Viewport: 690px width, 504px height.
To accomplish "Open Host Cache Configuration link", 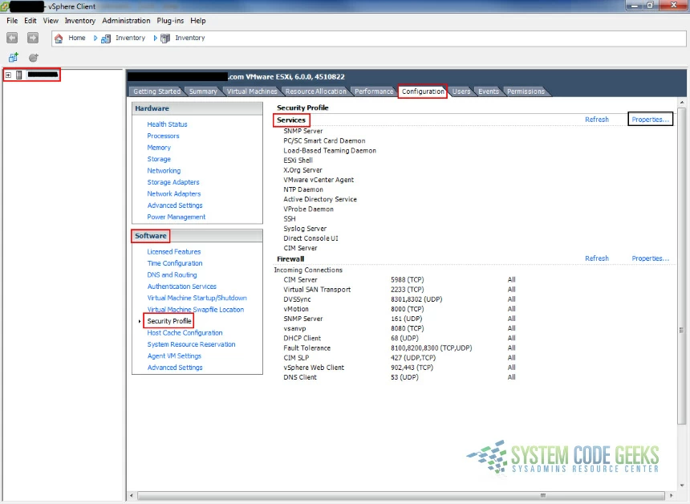I will pyautogui.click(x=185, y=333).
